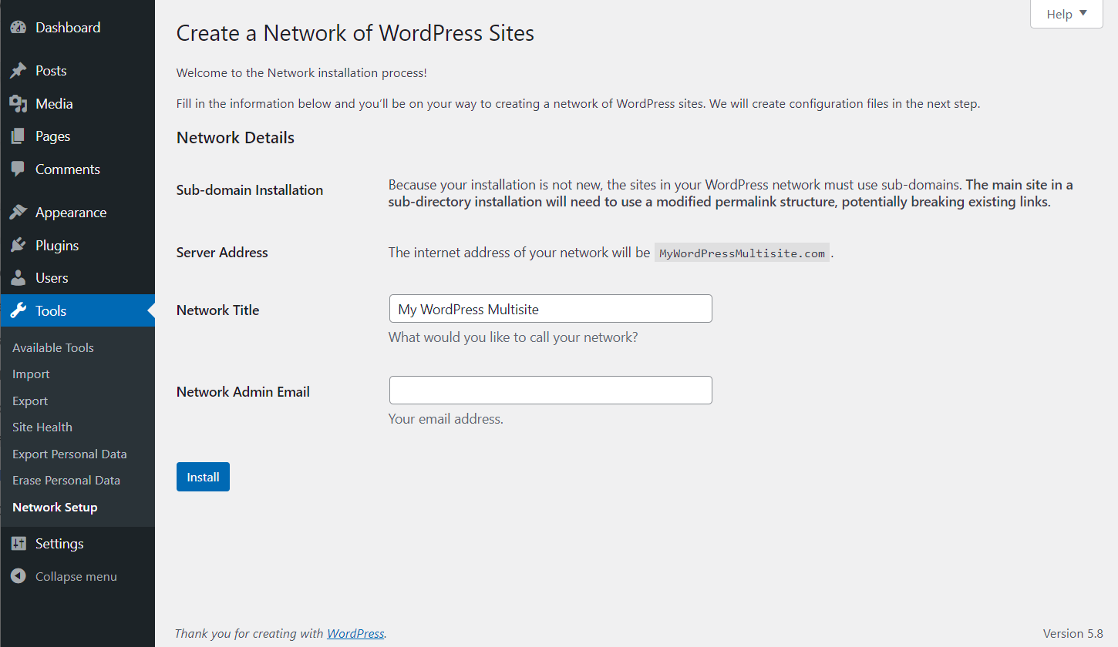This screenshot has width=1118, height=647.
Task: Open the Export submenu item
Action: [x=30, y=401]
